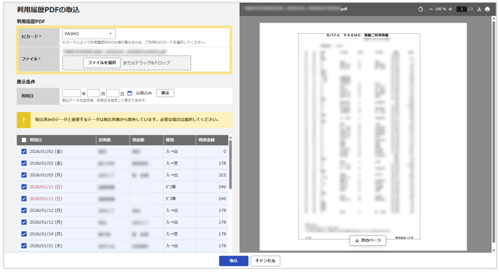Open the ICカード PASMO dropdown

click(89, 34)
